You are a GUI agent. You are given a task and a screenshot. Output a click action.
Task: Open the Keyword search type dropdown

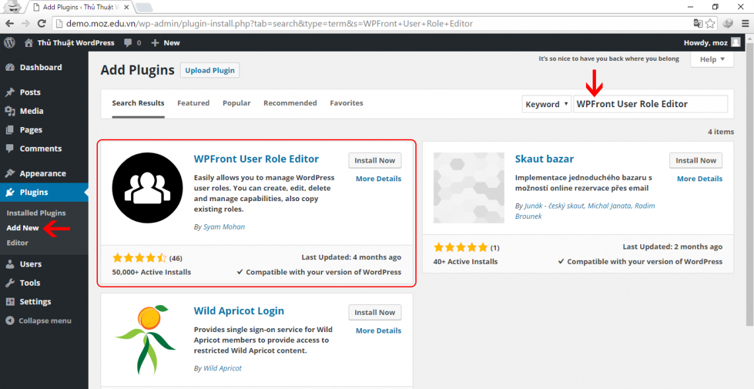[x=546, y=104]
